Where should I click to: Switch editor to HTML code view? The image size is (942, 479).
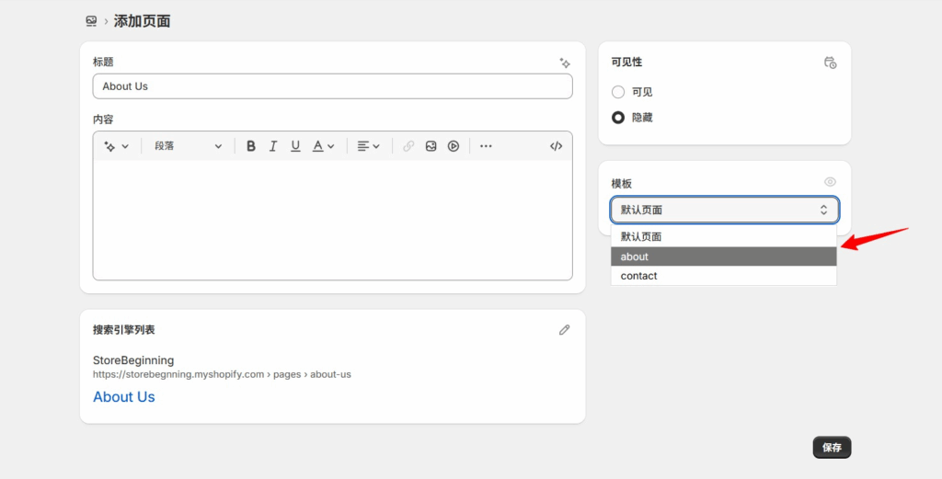tap(556, 146)
